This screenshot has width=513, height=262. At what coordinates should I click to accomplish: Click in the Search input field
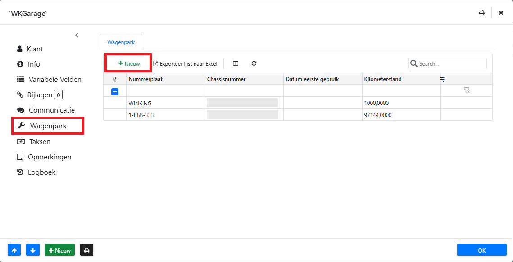tap(451, 63)
